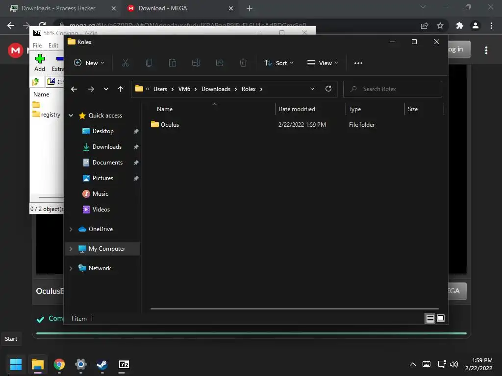This screenshot has height=376, width=502.
Task: Select the registry folder in 7-Zip
Action: 47,115
